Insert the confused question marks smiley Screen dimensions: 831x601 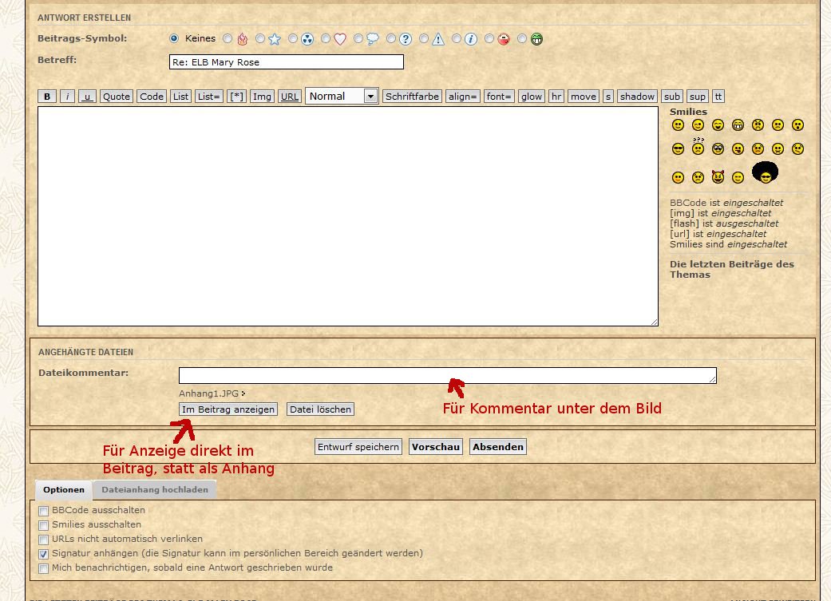coord(698,147)
